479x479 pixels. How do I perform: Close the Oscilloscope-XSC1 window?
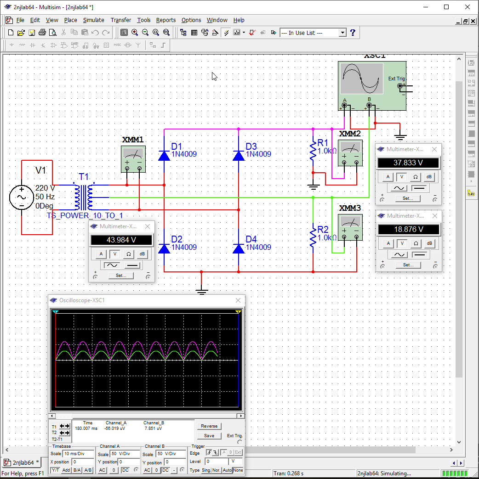(238, 300)
